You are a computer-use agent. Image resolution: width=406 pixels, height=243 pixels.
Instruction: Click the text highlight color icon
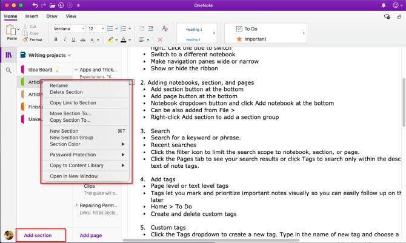tap(110, 40)
